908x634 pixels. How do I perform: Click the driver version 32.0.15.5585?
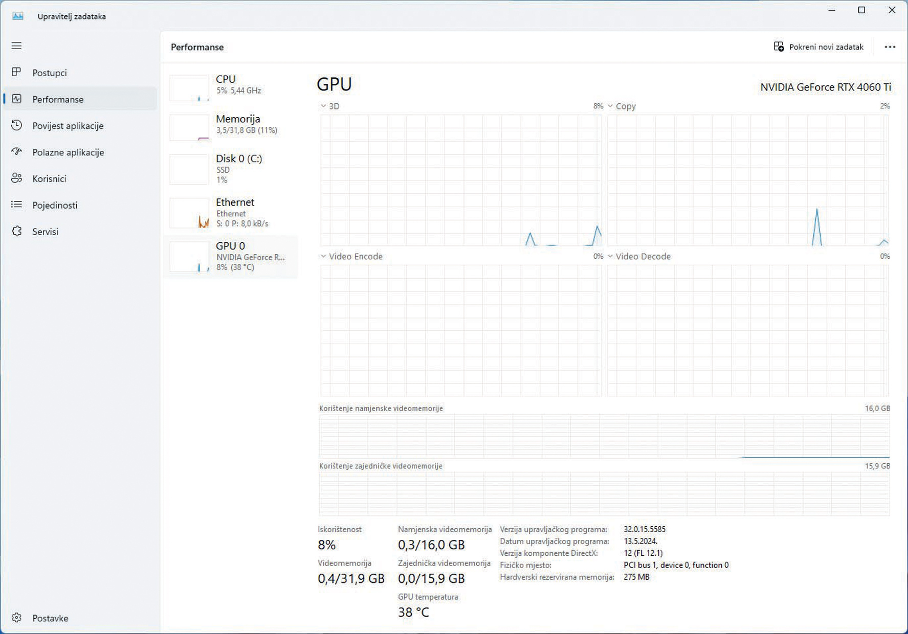point(645,529)
